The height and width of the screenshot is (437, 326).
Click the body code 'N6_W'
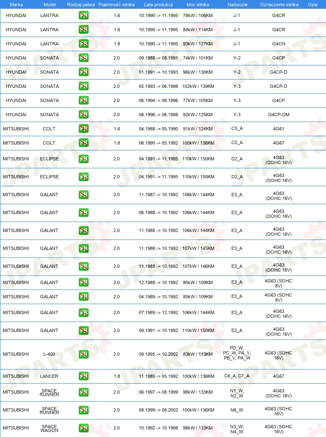pos(237,410)
